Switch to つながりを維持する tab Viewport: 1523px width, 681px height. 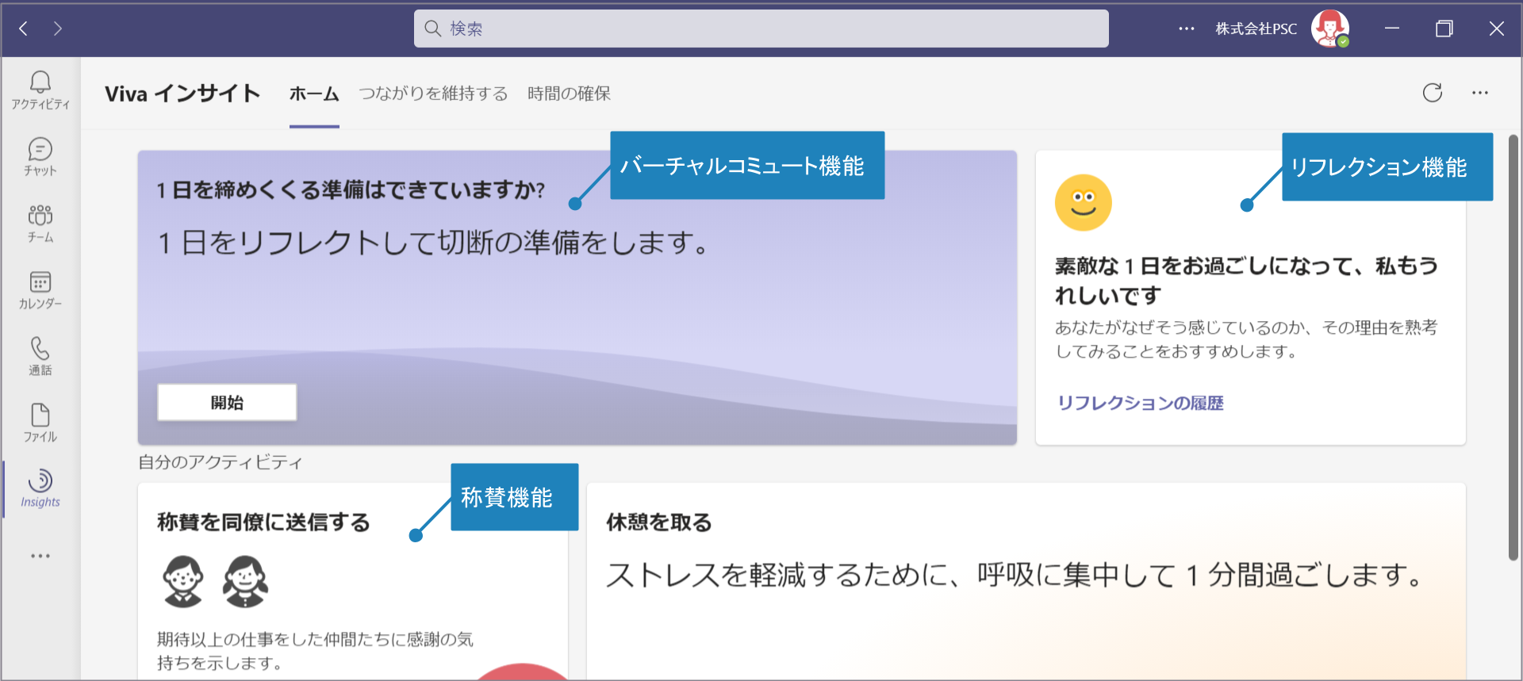pos(433,94)
